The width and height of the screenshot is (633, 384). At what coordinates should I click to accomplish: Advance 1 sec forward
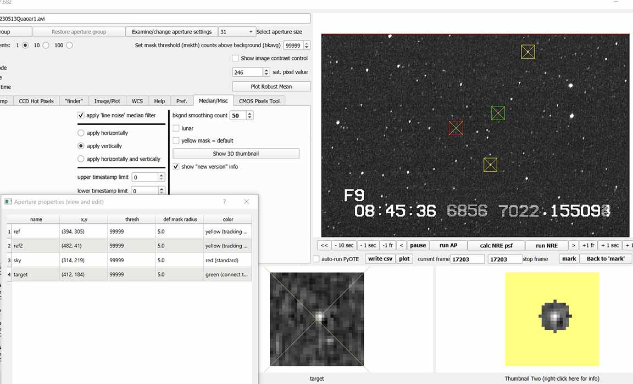[609, 245]
